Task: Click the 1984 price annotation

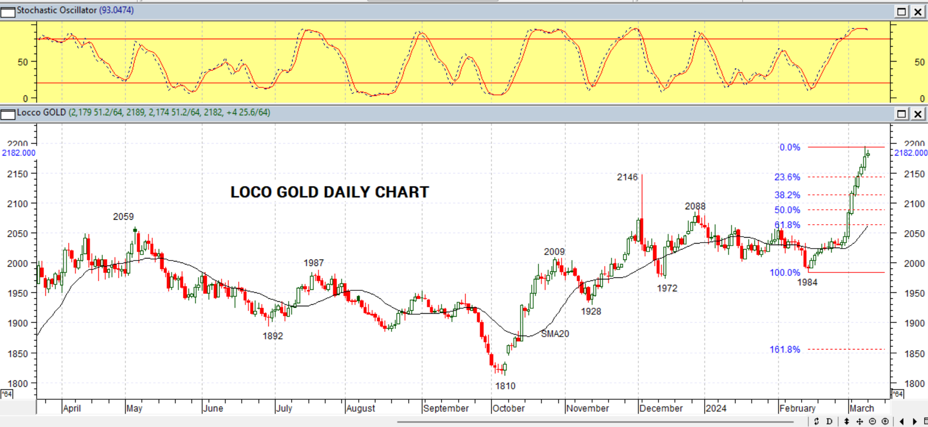Action: pos(807,282)
